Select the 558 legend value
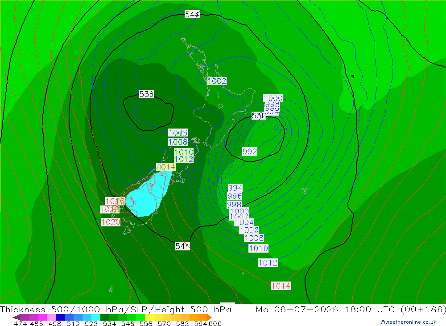Viewport: 446px width, 326px height. coord(146,323)
